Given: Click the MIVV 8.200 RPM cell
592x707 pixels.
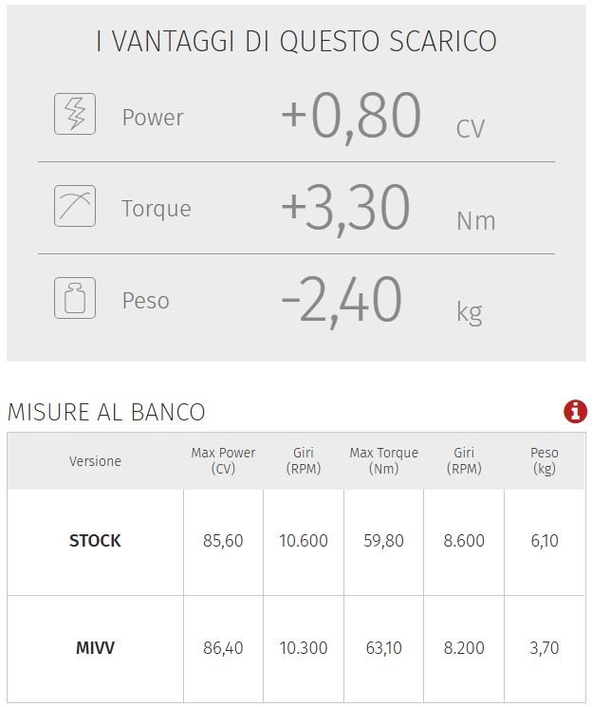Looking at the screenshot, I should (464, 648).
